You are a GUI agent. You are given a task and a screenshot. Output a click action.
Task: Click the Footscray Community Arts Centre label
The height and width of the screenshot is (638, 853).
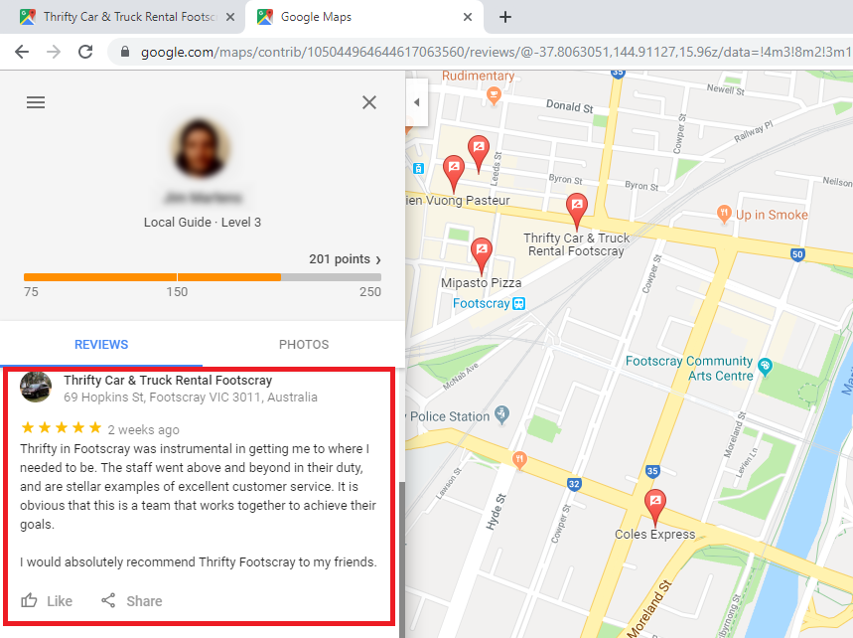(x=689, y=369)
